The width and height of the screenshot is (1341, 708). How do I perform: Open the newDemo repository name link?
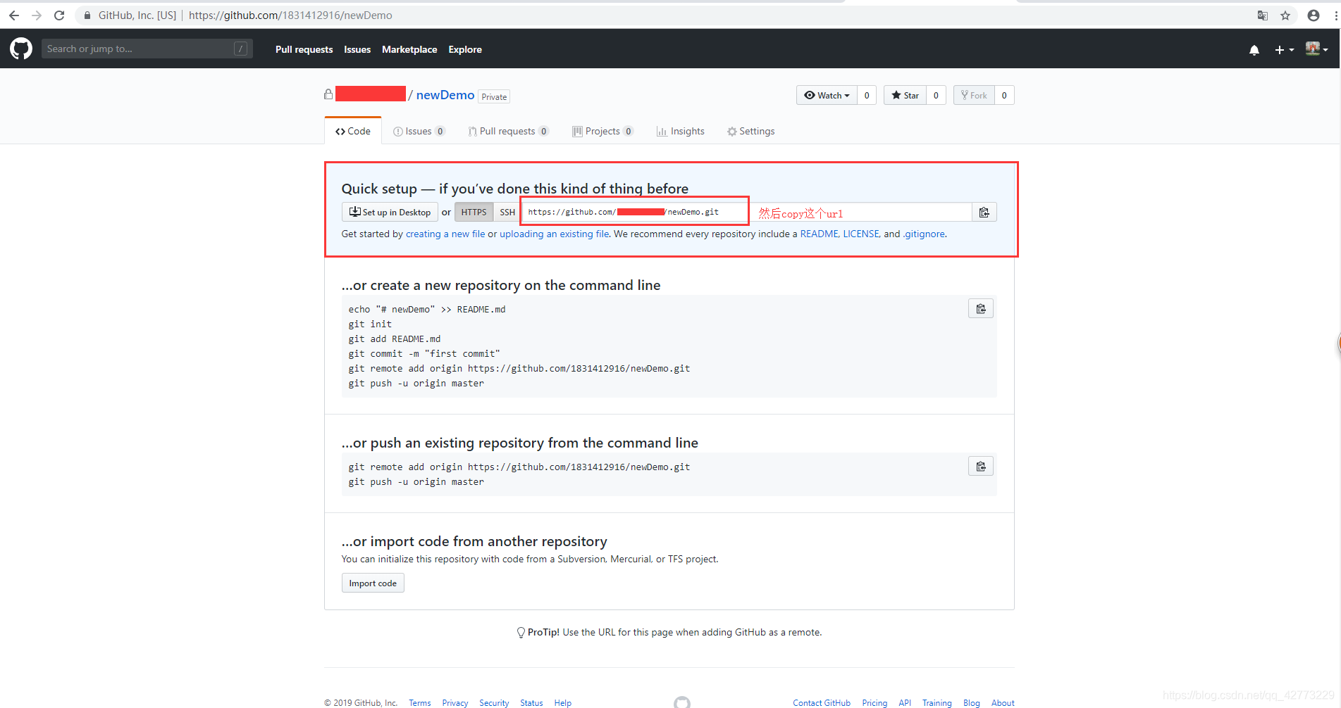pyautogui.click(x=445, y=95)
